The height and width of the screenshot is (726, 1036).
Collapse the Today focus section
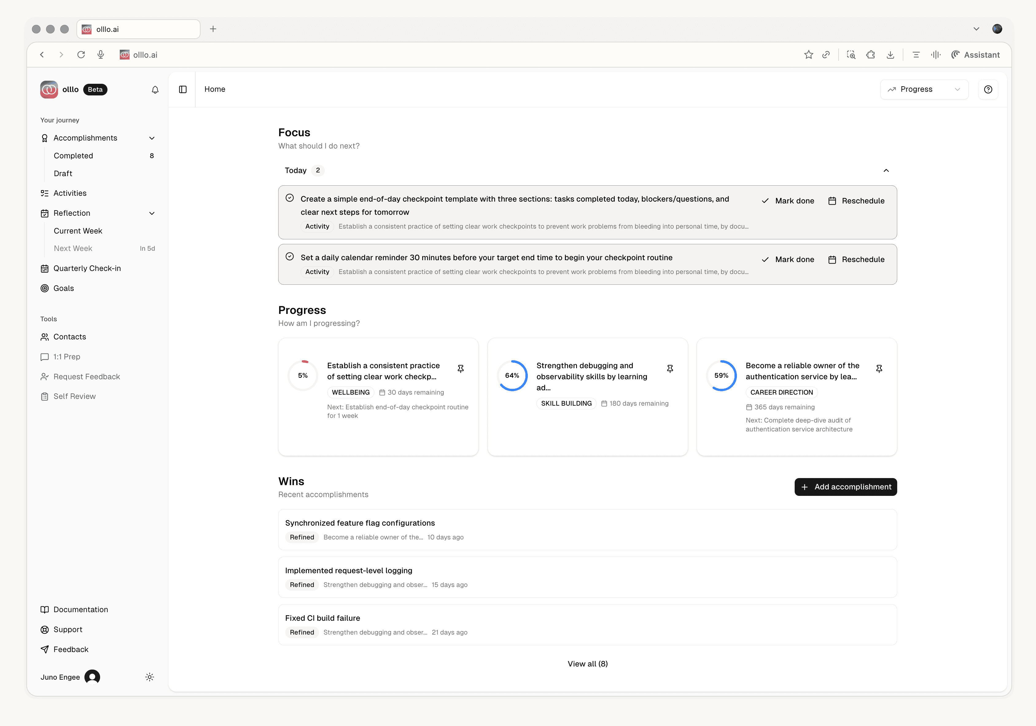886,171
